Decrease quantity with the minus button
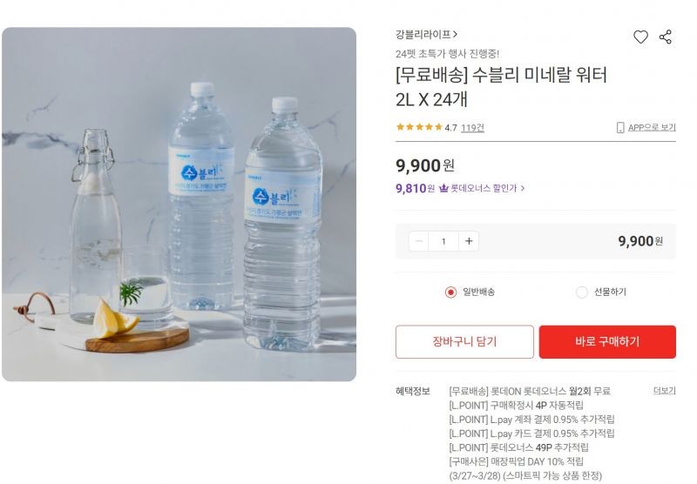 click(419, 241)
